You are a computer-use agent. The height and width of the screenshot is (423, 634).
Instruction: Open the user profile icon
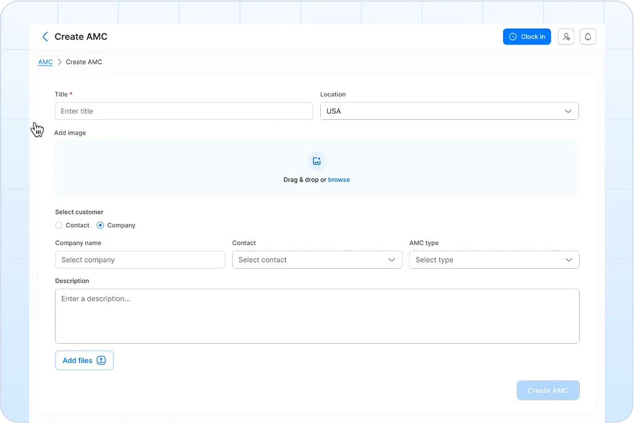566,37
